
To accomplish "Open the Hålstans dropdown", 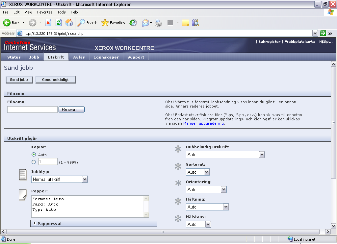I will pyautogui.click(x=198, y=224).
